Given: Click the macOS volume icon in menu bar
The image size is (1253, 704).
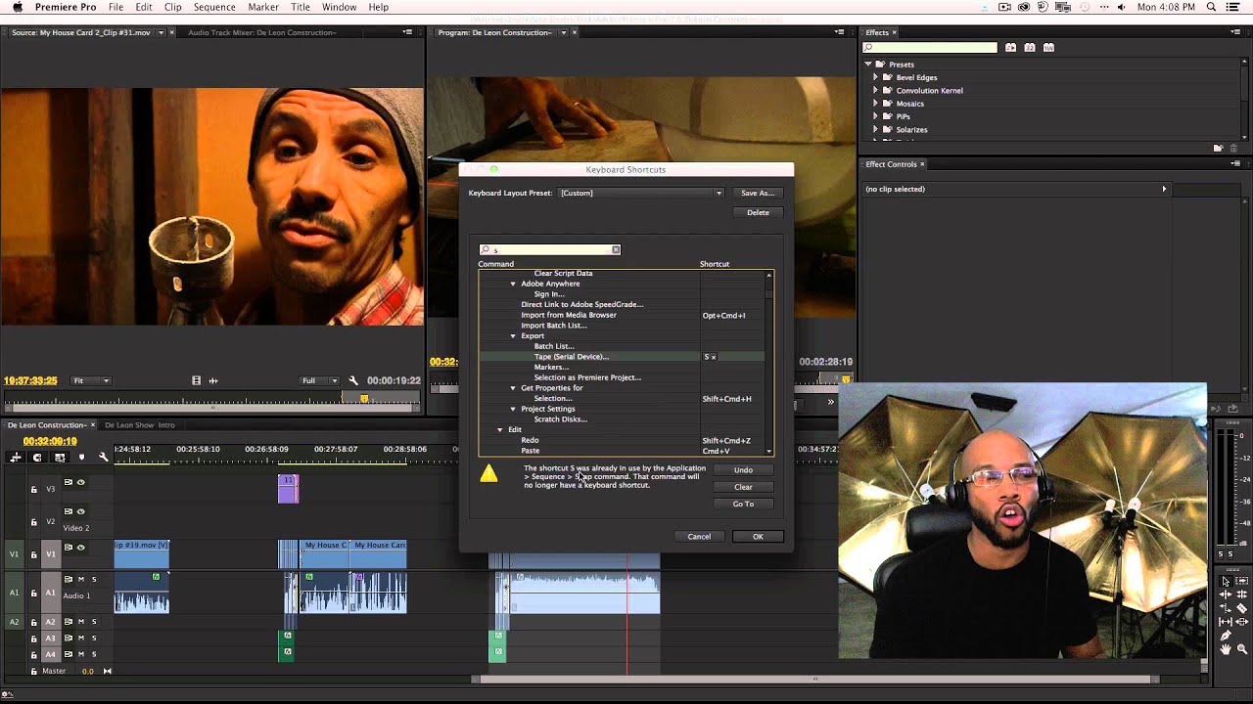Looking at the screenshot, I should pos(1121,7).
